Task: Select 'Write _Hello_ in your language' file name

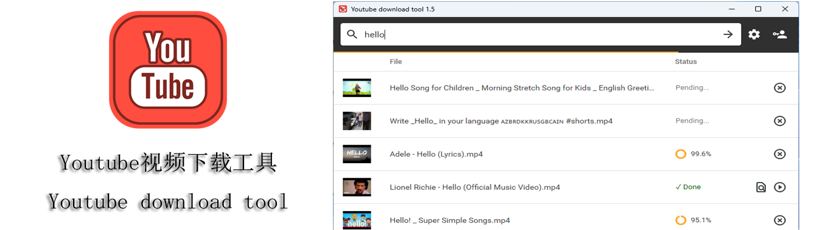Action: click(501, 121)
